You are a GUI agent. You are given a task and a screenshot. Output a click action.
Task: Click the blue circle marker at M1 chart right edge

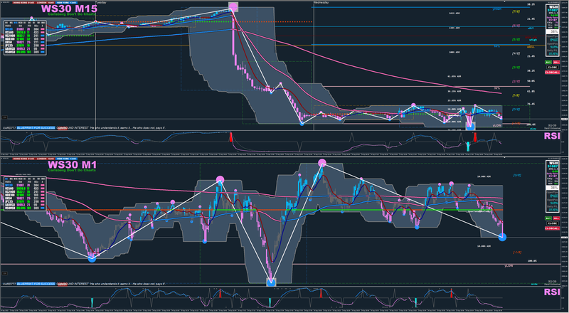502,237
